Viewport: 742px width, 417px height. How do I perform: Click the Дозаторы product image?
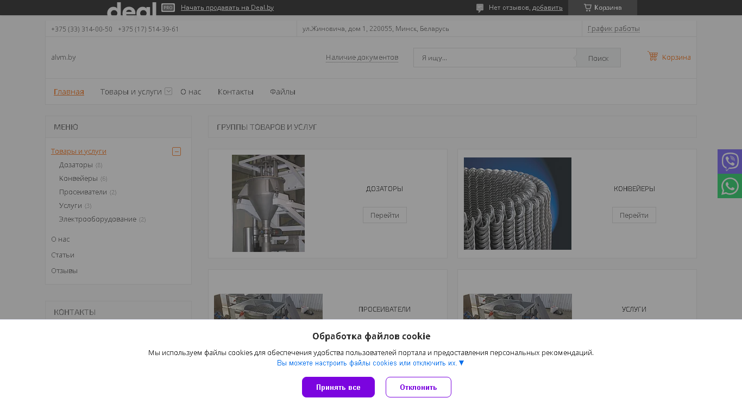(268, 203)
